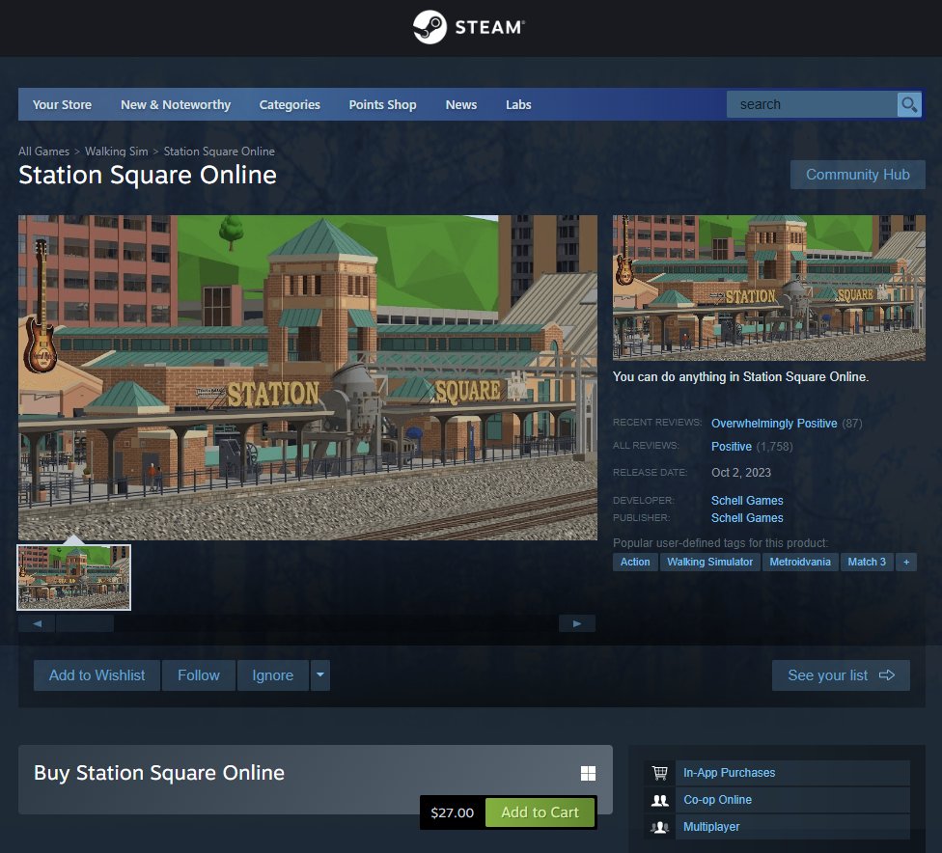
Task: Open the Labs tab
Action: [x=518, y=104]
